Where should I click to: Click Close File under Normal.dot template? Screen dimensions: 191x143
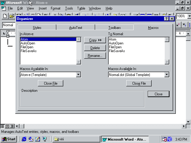click(x=139, y=83)
